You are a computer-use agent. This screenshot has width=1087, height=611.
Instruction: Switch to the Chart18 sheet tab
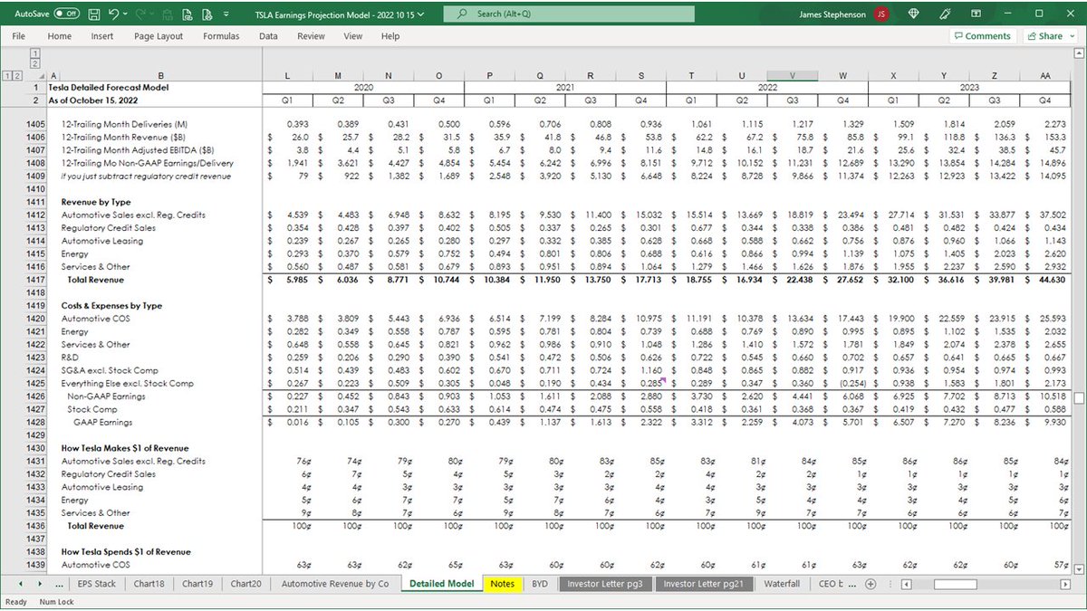[148, 584]
